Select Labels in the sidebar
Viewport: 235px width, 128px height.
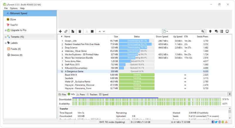(14, 43)
